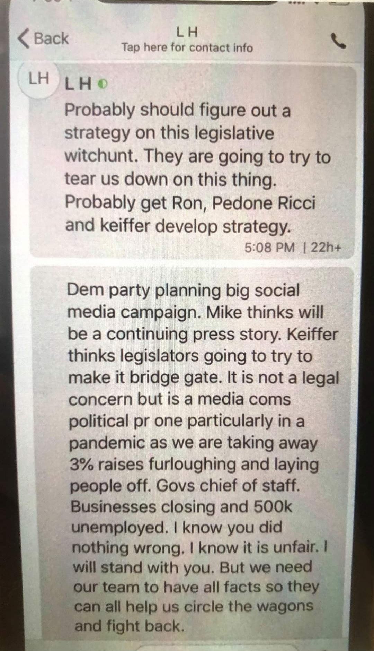Tap the Back label in the header
374x651 pixels.
pos(51,38)
